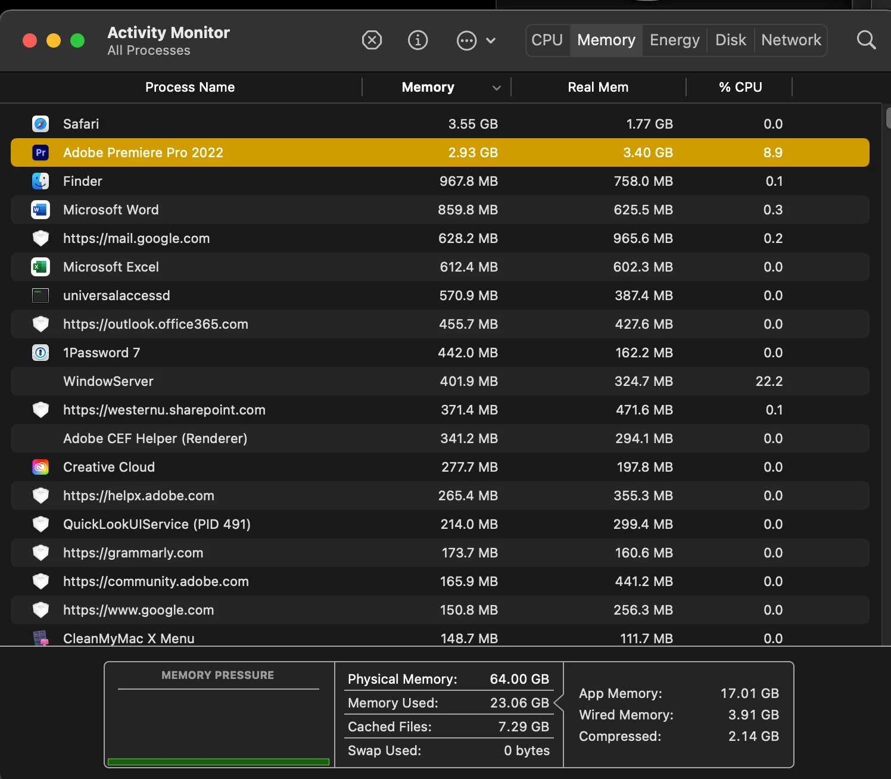Click the search magnifier icon
This screenshot has height=779, width=891.
coord(866,40)
